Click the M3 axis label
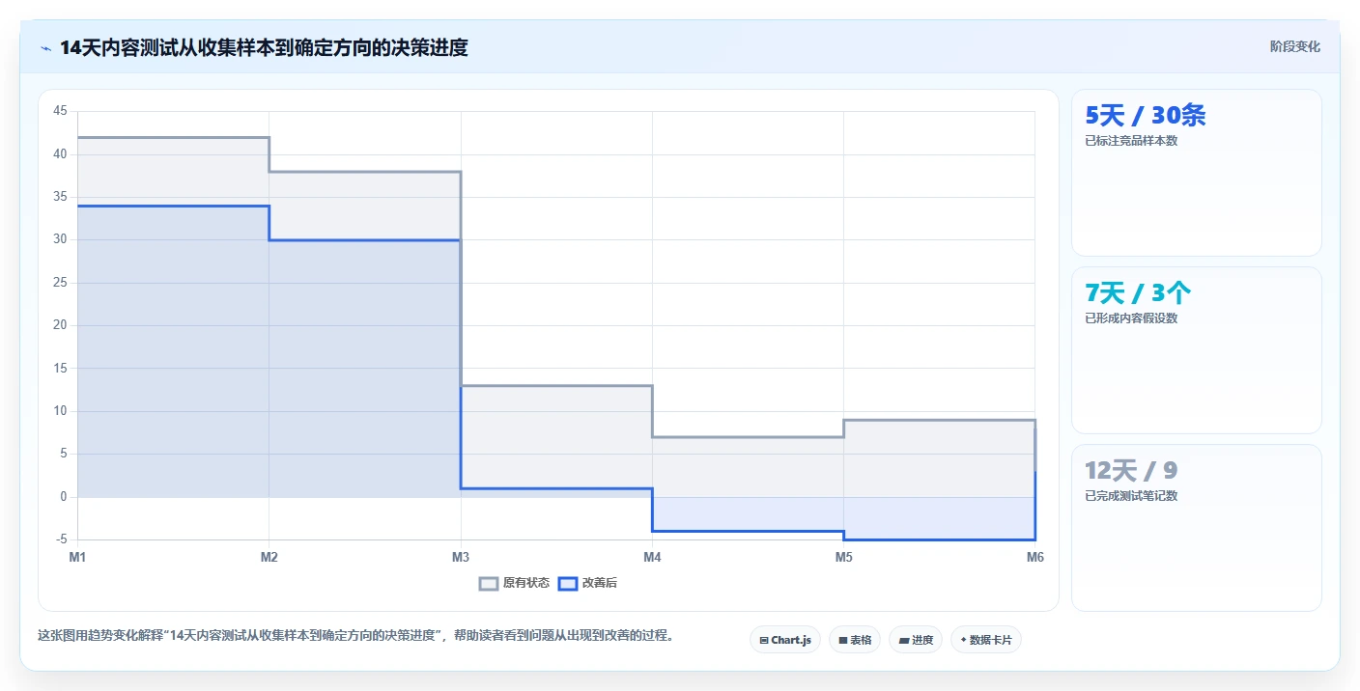 tap(461, 557)
